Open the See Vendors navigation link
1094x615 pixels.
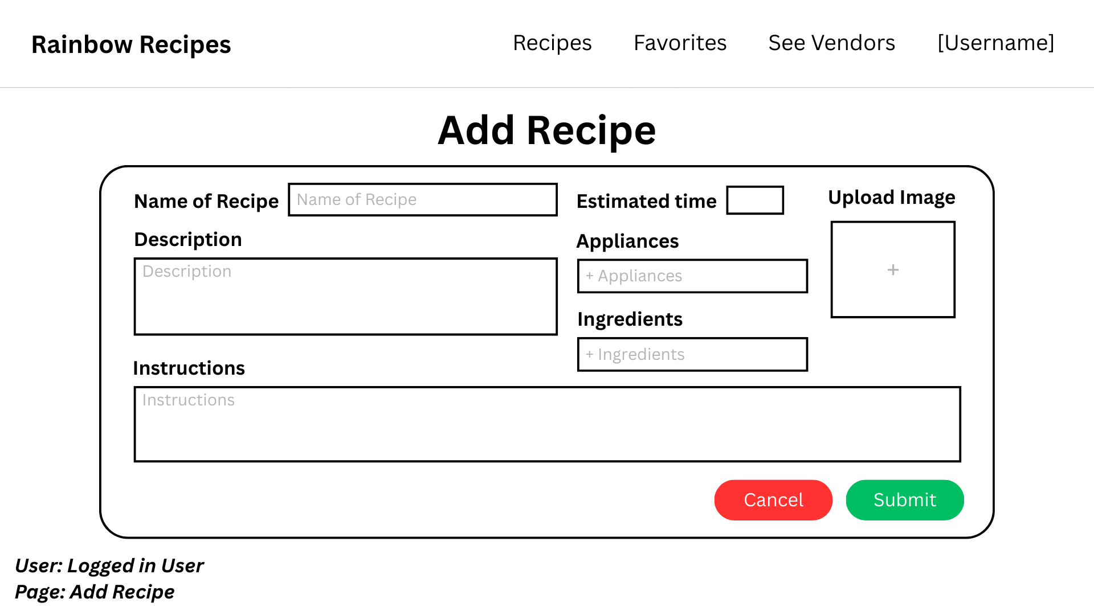[x=831, y=43]
